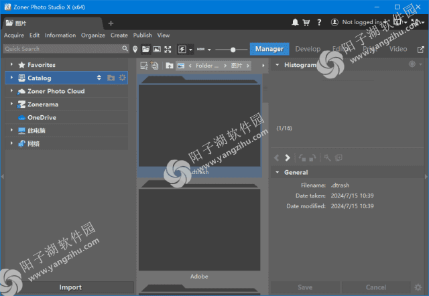The width and height of the screenshot is (429, 296).
Task: Open the Information menu
Action: pos(60,35)
